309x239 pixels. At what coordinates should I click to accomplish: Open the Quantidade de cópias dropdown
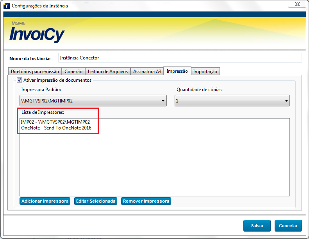pos(232,101)
